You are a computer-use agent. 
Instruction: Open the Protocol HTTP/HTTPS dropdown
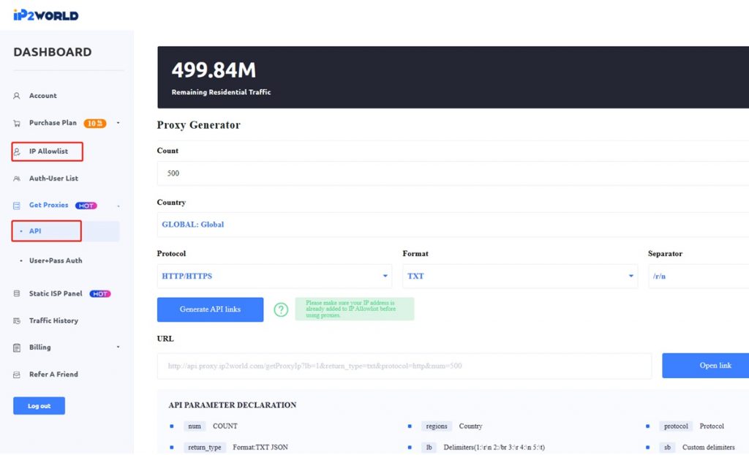274,276
